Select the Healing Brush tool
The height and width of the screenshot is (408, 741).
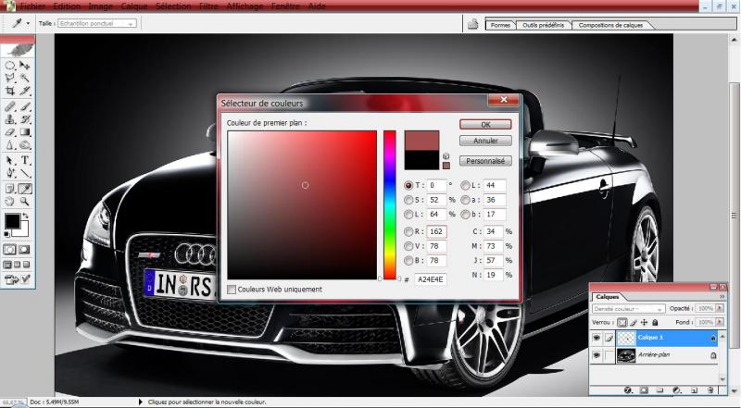(10, 106)
